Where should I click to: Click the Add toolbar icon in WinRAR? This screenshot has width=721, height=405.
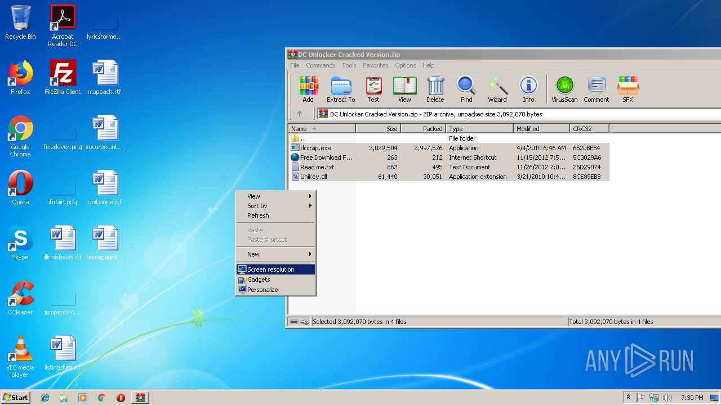(308, 89)
